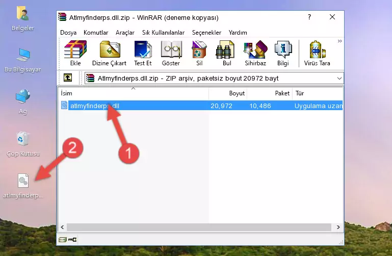This screenshot has height=256, width=392.
Task: Open the Komutlar menu
Action: (x=96, y=33)
